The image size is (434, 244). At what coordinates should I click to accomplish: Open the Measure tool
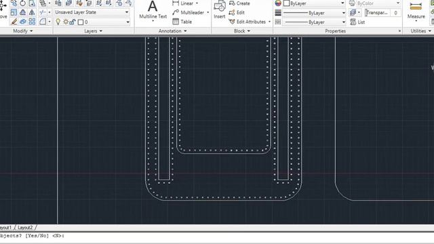pos(416,10)
